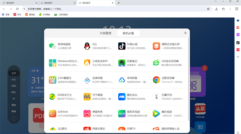Image resolution: width=241 pixels, height=134 pixels.
Task: Open the 爱奇艺视频 iQIYI icon
Action: [122, 114]
